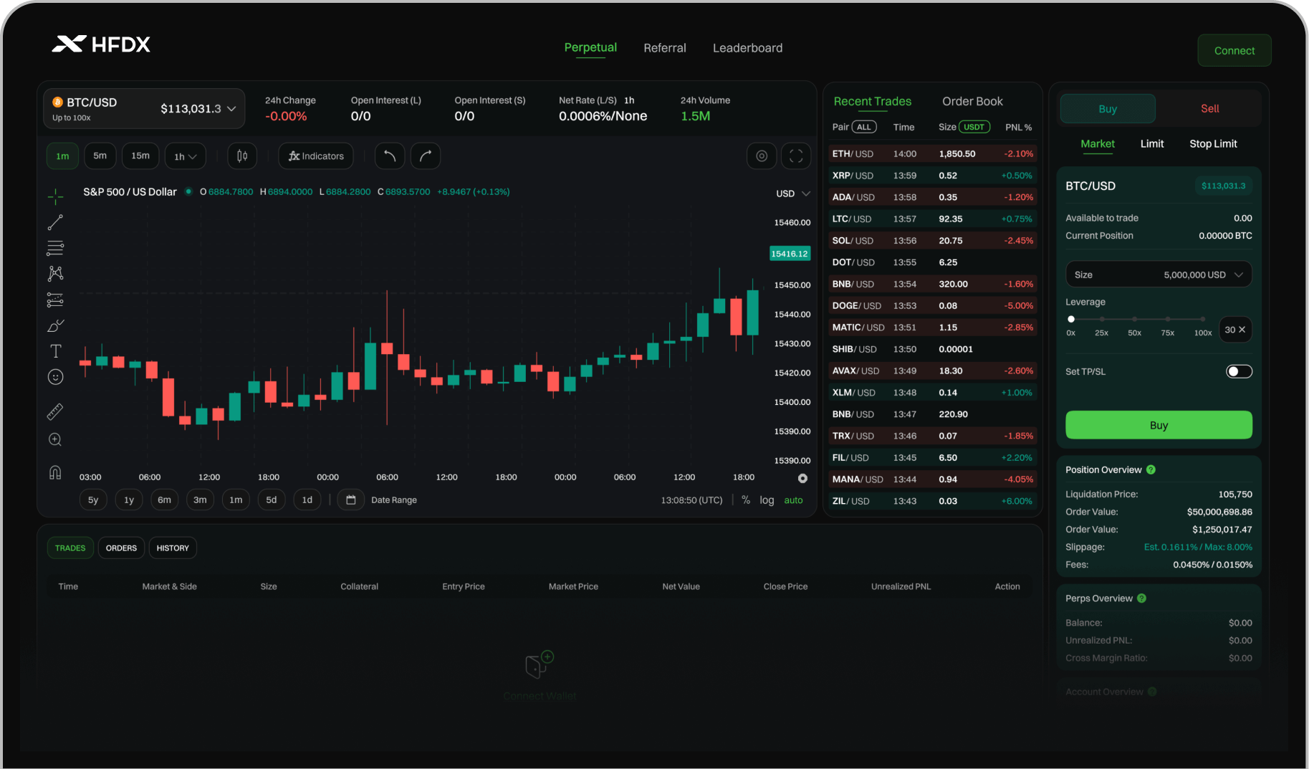Select the measure ruler tool
This screenshot has height=769, width=1309.
point(55,411)
